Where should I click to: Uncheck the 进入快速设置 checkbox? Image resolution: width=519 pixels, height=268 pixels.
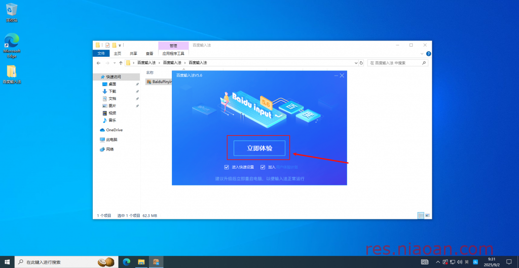pos(227,167)
